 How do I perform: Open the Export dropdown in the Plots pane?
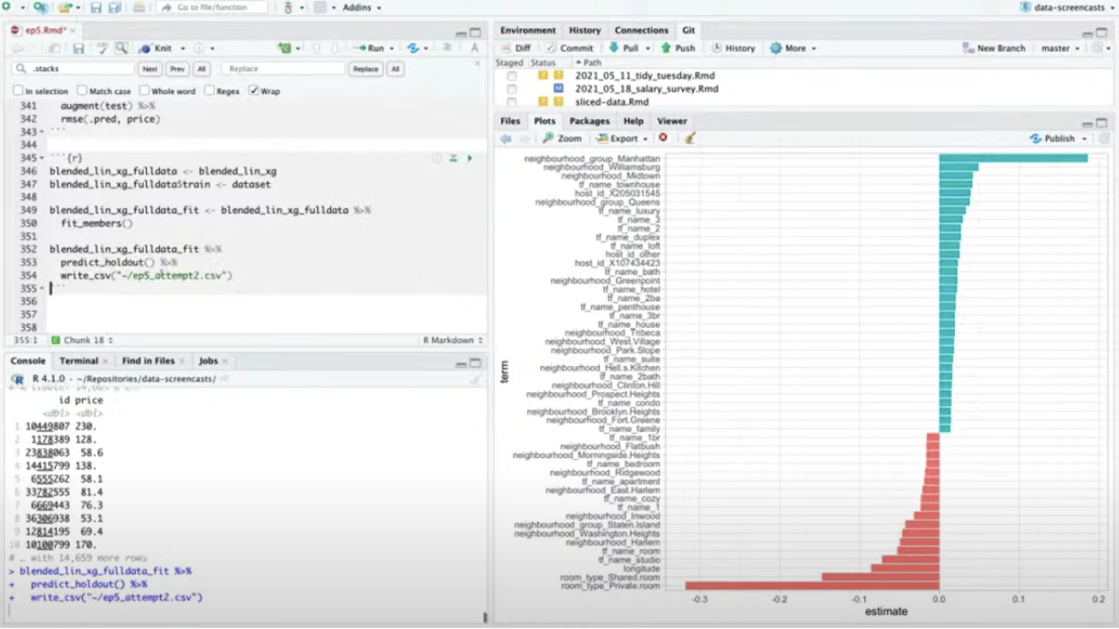click(622, 139)
